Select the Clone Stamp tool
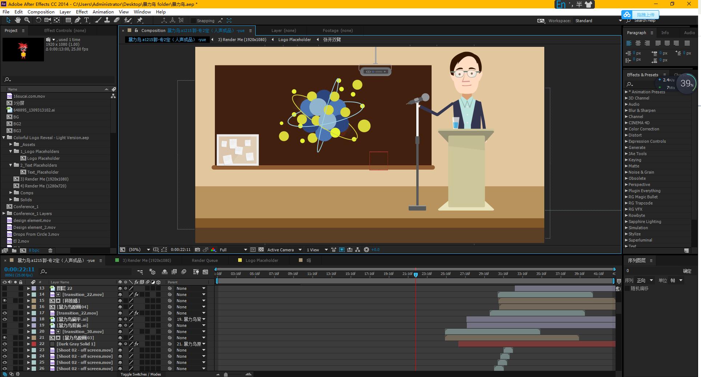 pyautogui.click(x=107, y=20)
